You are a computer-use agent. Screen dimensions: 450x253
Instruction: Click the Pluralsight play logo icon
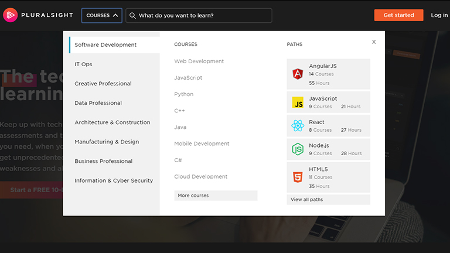(x=11, y=15)
